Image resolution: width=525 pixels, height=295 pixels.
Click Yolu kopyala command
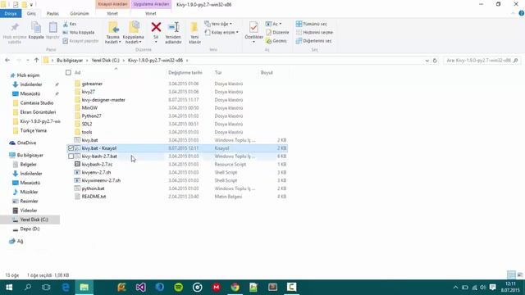click(79, 33)
